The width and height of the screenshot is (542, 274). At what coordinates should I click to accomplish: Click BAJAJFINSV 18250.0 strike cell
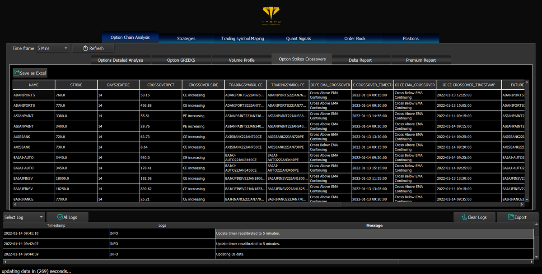point(76,189)
